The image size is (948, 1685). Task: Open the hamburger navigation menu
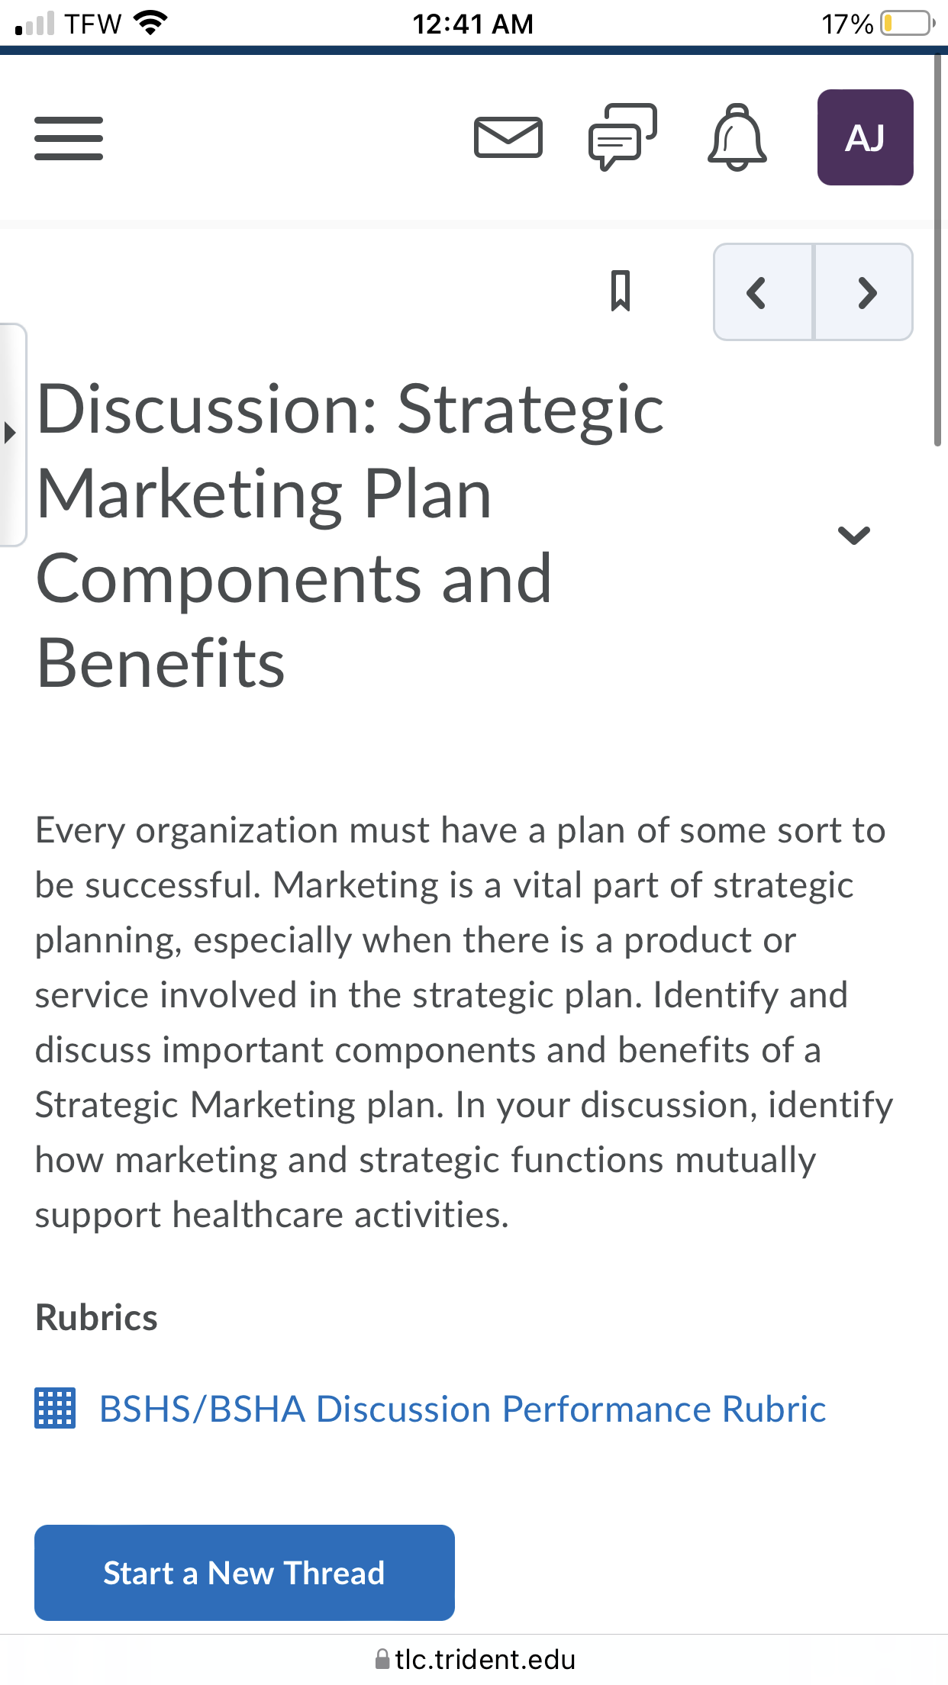click(69, 138)
